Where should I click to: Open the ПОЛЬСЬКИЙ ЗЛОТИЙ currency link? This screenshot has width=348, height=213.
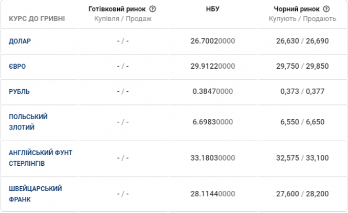click(28, 122)
